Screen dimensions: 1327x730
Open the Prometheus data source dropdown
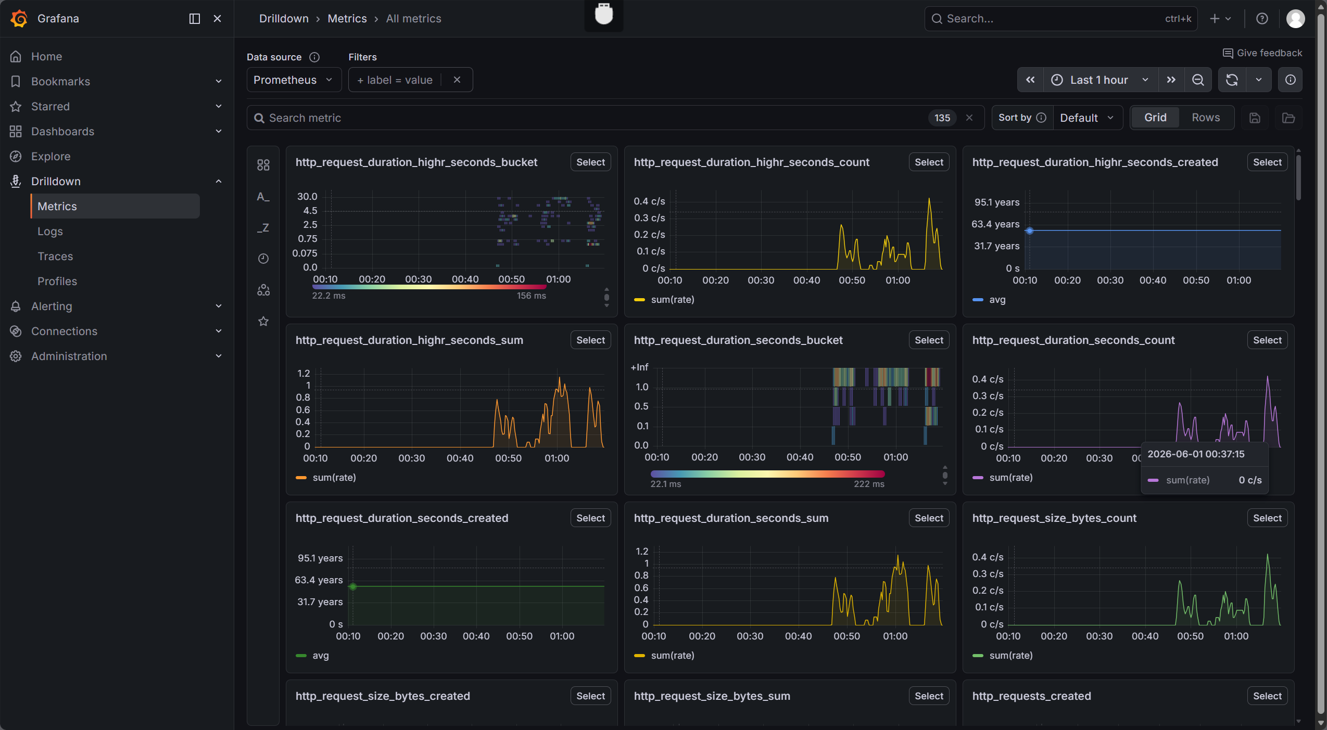[294, 80]
